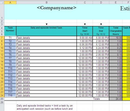Click the Task Number header cell
Screen dimensions: 130x111
pyautogui.click(x=10, y=31)
